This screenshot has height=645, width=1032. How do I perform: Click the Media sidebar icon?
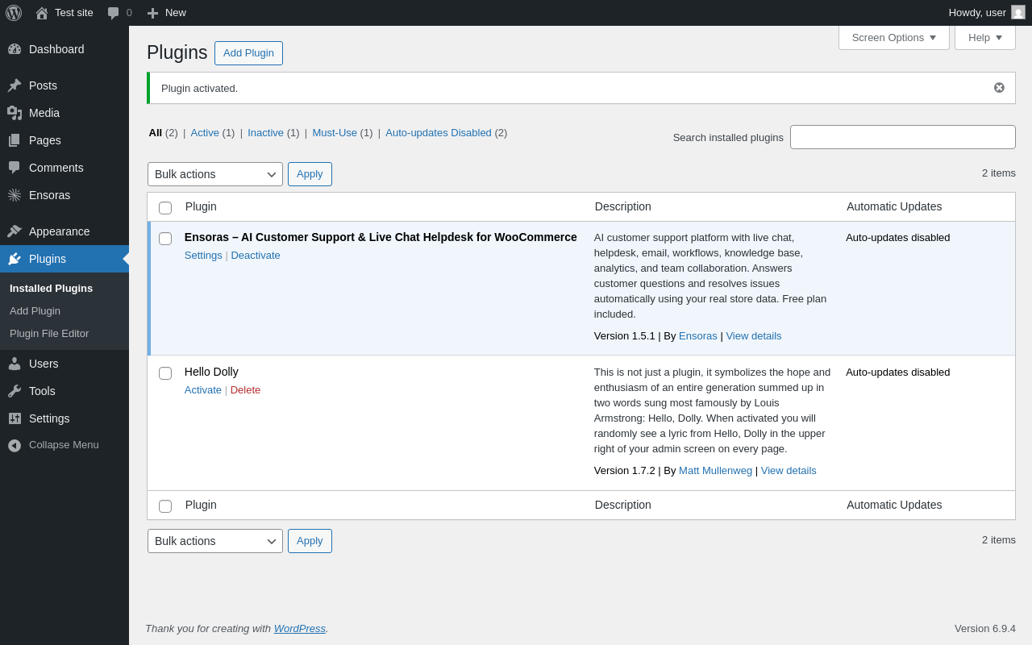click(x=15, y=113)
